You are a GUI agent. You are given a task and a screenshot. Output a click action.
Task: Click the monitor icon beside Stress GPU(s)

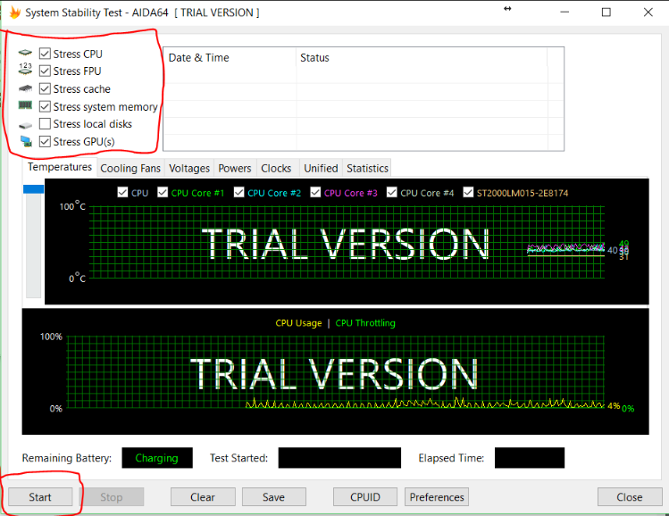(x=26, y=141)
